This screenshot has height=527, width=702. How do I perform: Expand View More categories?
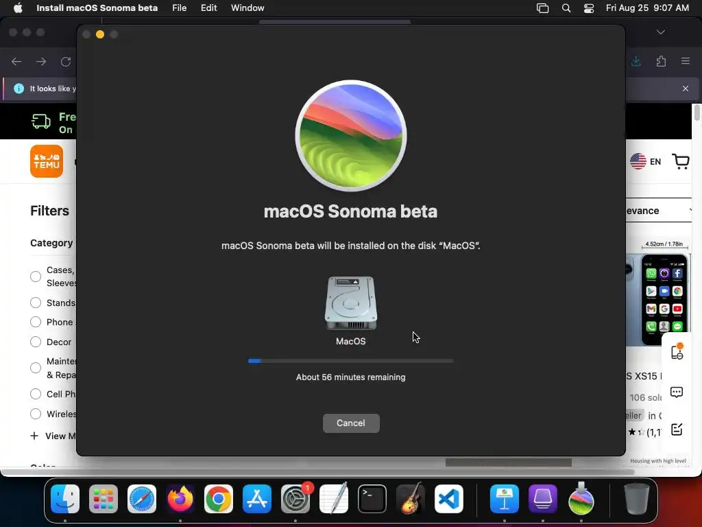(x=53, y=436)
